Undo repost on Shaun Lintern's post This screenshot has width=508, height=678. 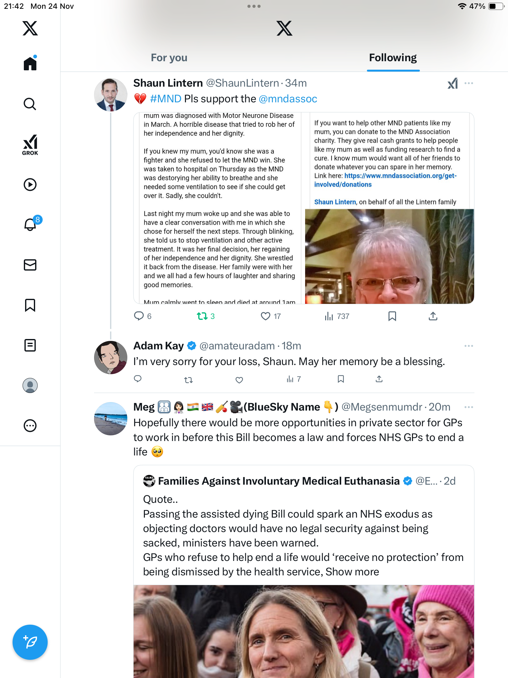click(202, 316)
